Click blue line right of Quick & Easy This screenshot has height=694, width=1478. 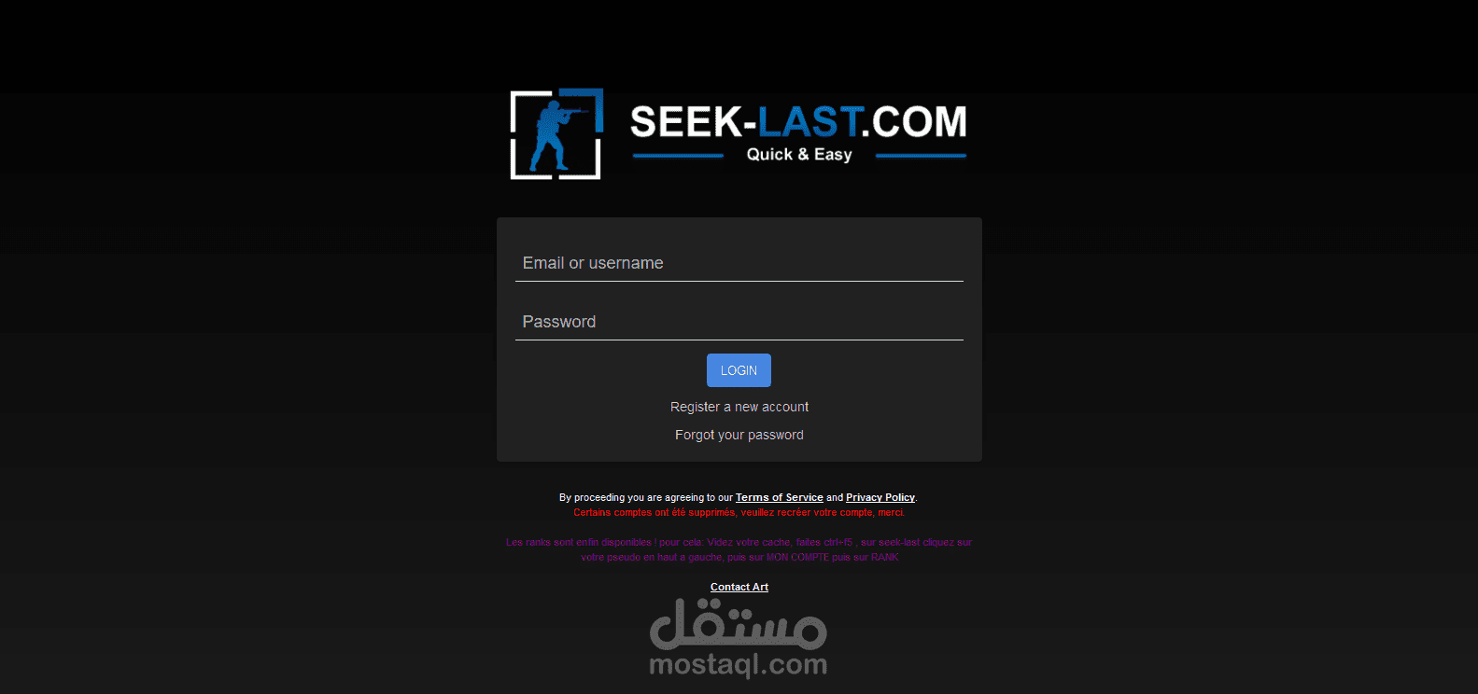921,156
